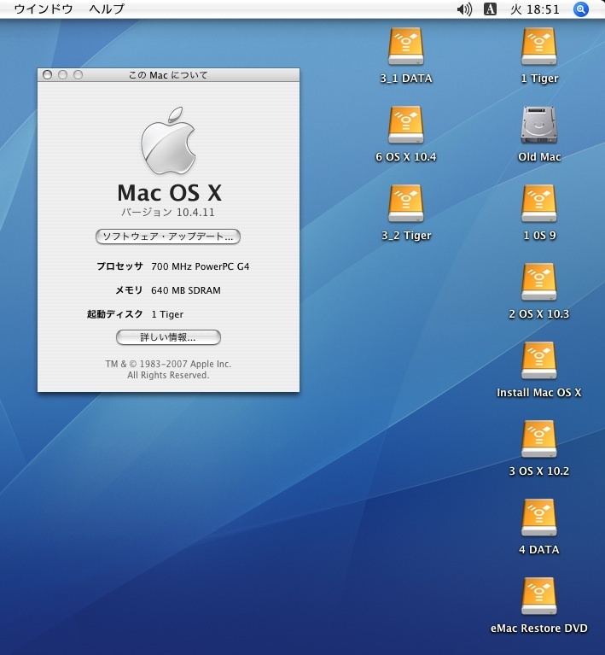The image size is (605, 655).
Task: Select the 3_1 DATA drive icon
Action: click(406, 48)
